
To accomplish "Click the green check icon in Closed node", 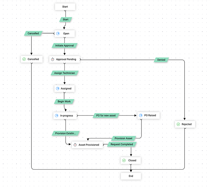I will [x=124, y=160].
